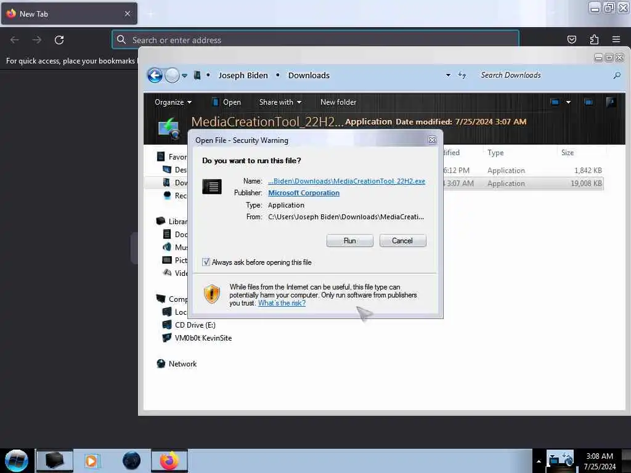This screenshot has height=473, width=631.
Task: Select Local Disk in the navigation pane
Action: 175,312
